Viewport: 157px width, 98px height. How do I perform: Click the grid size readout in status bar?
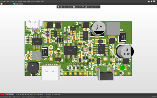[x=17, y=97]
